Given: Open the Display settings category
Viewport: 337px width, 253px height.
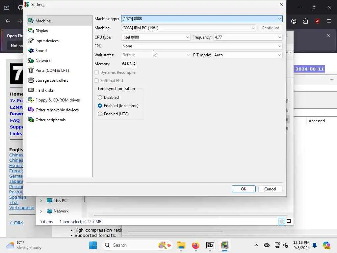Looking at the screenshot, I should click(60, 31).
